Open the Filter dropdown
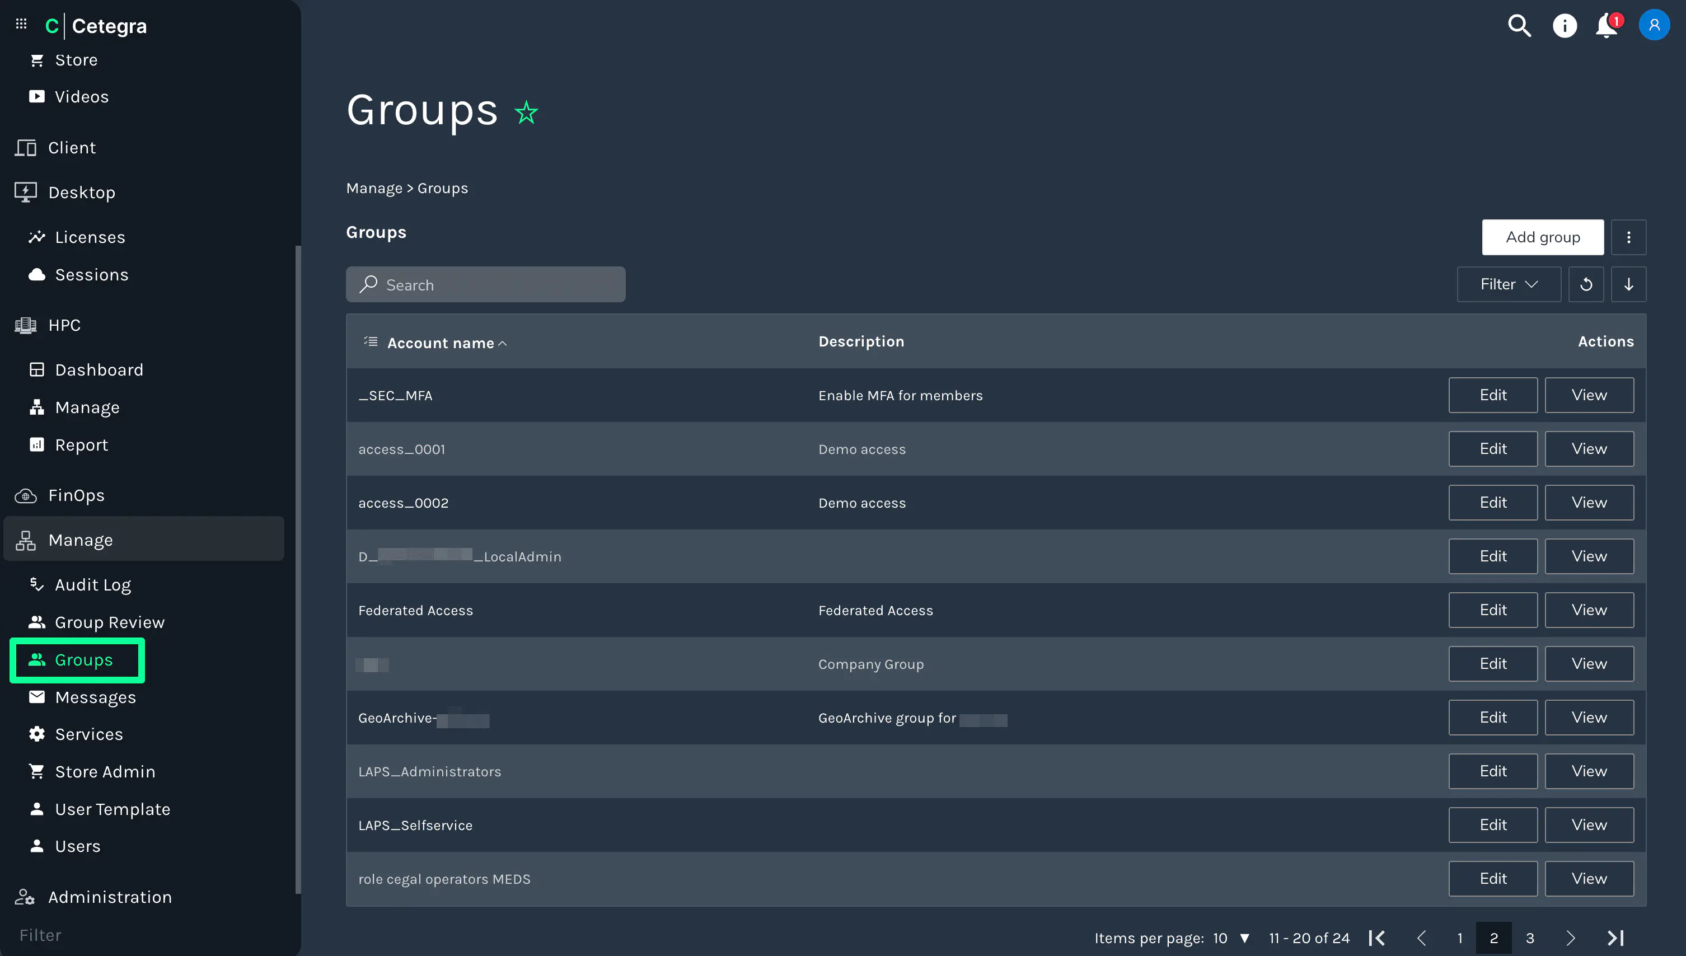 pyautogui.click(x=1508, y=284)
